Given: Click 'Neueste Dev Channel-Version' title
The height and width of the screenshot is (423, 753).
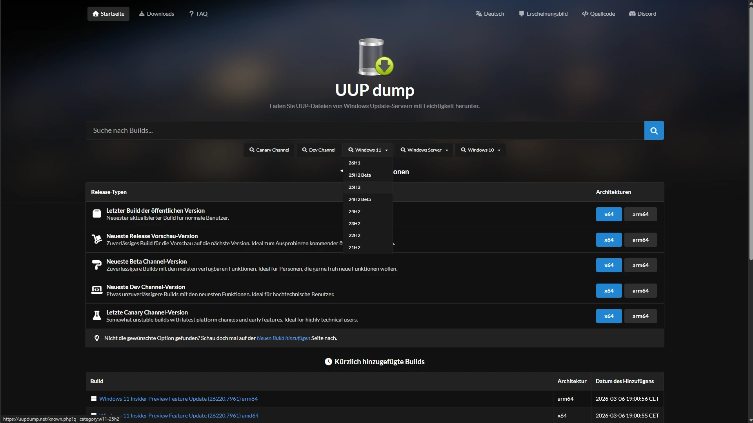Looking at the screenshot, I should tap(146, 287).
